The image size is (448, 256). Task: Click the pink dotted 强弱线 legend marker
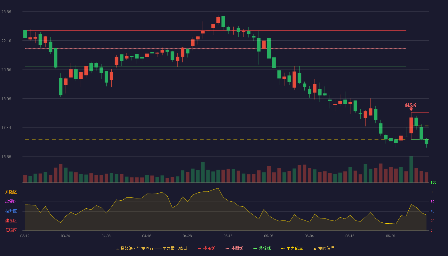pyautogui.click(x=228, y=249)
